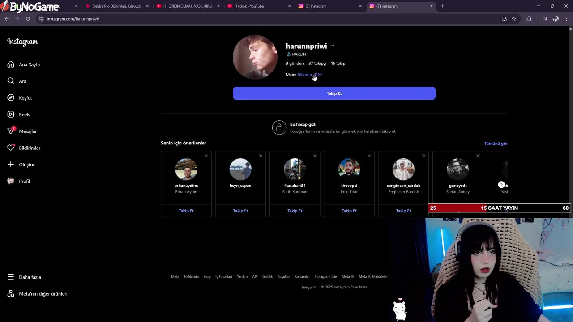The width and height of the screenshot is (573, 322).
Task: Follow hsyn_sapan via Takip Et
Action: [x=240, y=211]
